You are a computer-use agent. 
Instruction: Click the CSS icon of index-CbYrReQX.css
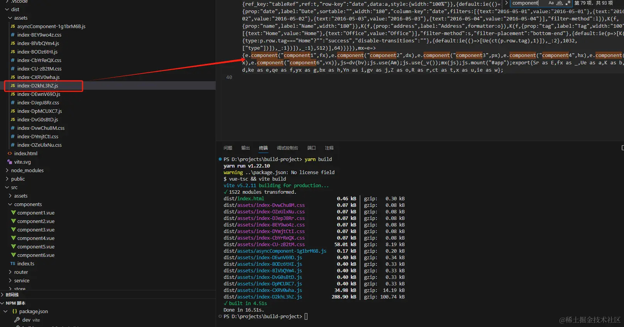coord(13,60)
